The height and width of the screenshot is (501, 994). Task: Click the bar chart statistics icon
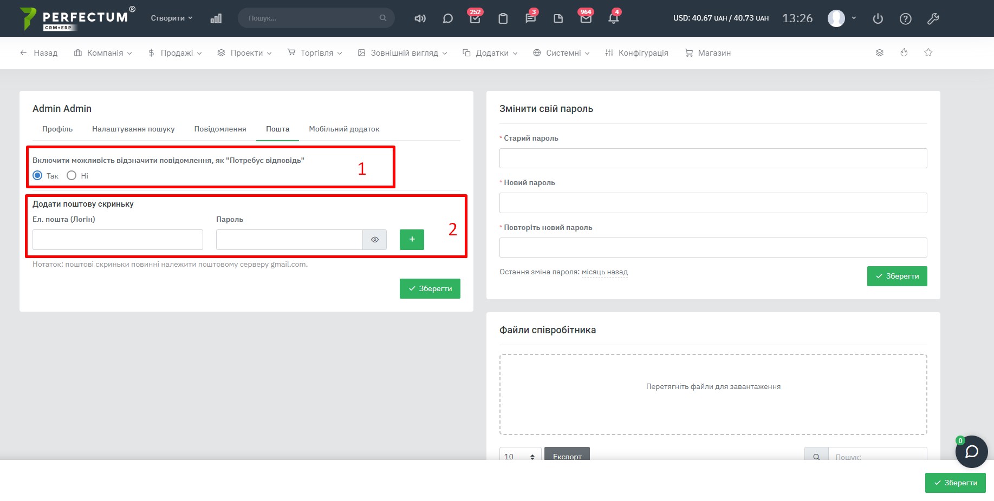tap(216, 18)
